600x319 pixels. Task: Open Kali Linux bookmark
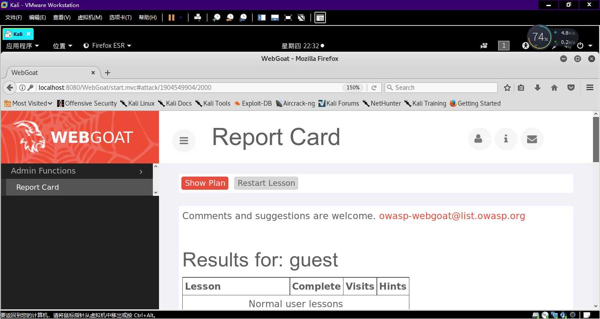tap(137, 103)
